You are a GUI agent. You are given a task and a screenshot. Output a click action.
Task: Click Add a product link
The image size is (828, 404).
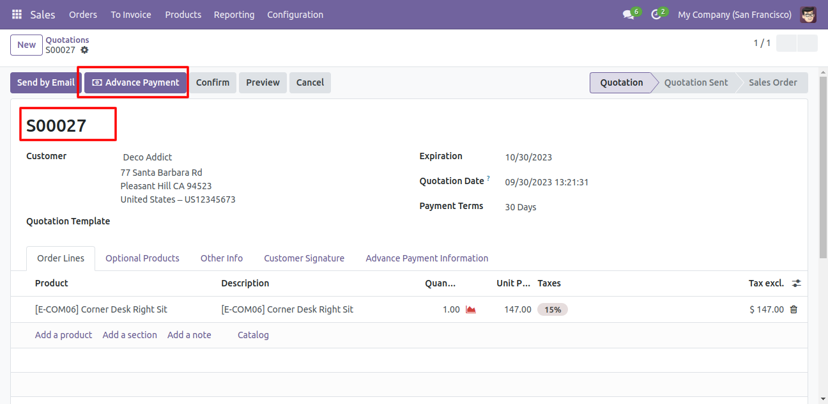click(x=63, y=335)
